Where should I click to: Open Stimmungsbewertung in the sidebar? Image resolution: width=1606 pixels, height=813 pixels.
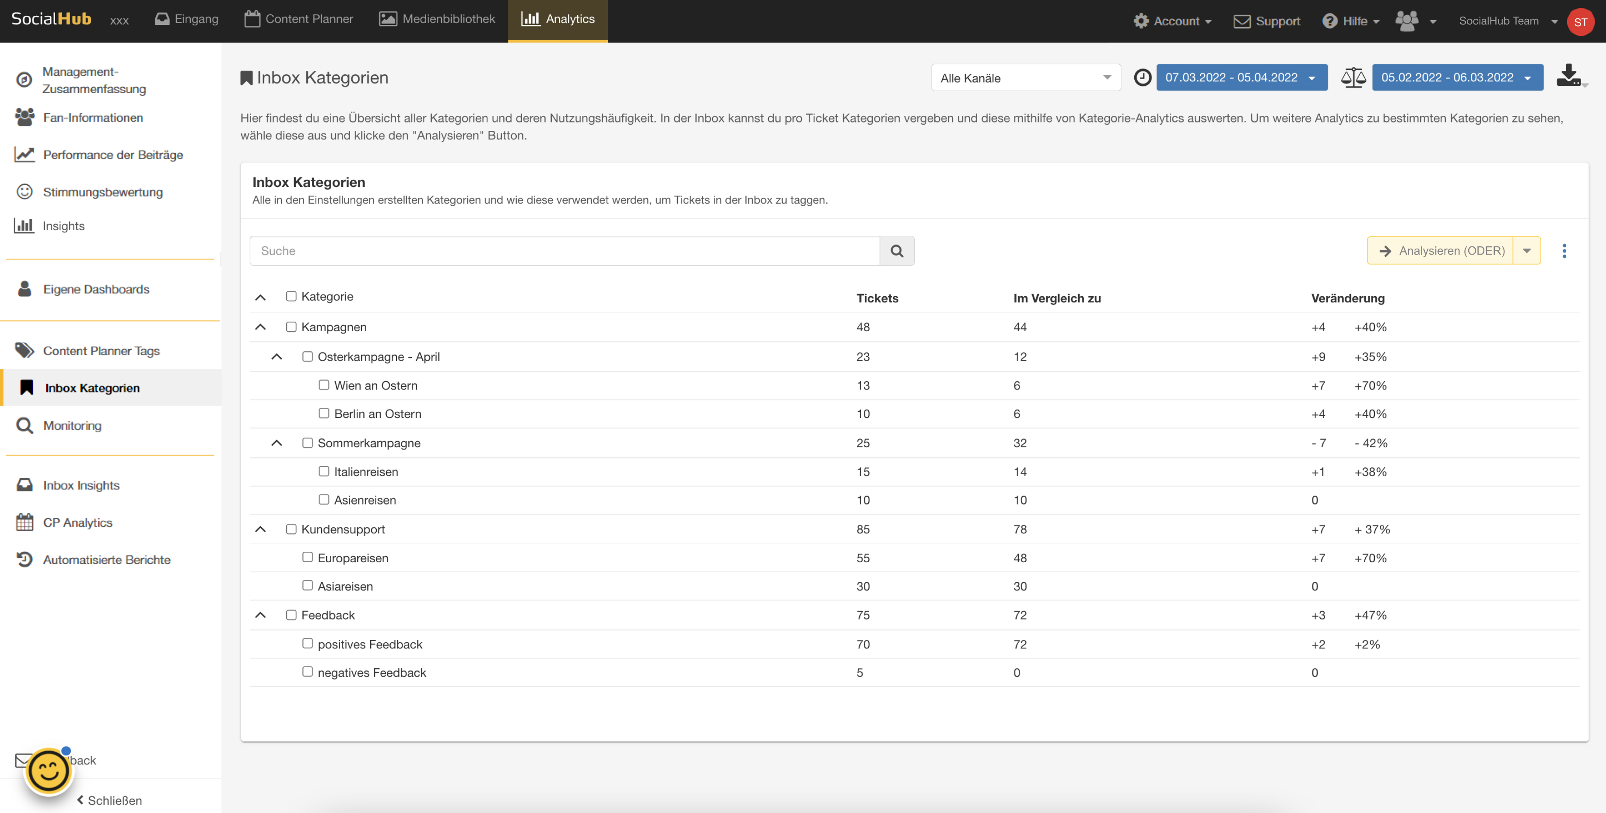[x=103, y=192]
